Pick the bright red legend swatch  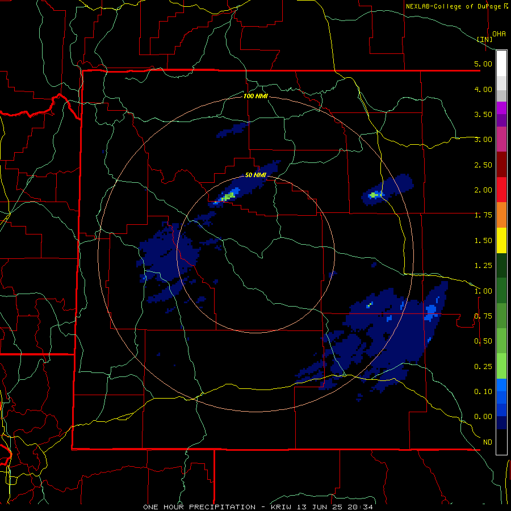[x=501, y=190]
